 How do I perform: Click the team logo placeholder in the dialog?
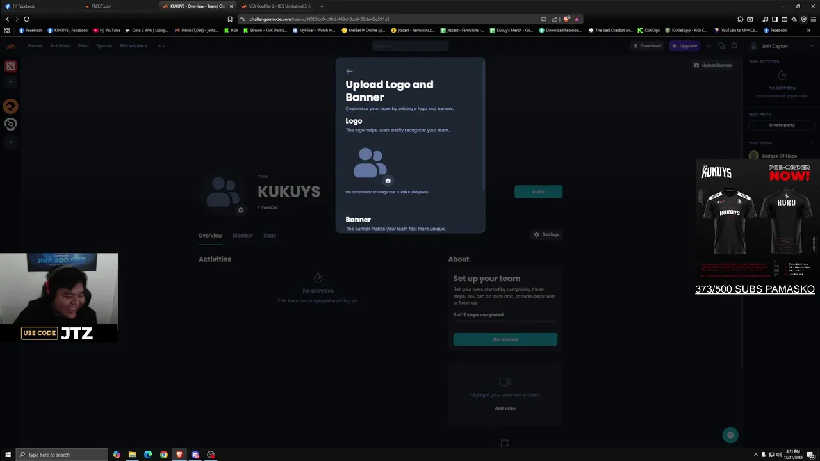point(370,163)
